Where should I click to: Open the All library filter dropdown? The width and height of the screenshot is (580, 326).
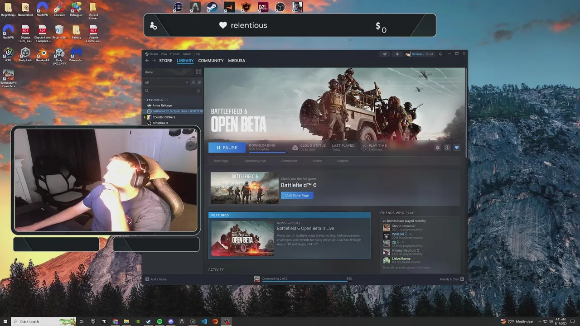coord(166,82)
